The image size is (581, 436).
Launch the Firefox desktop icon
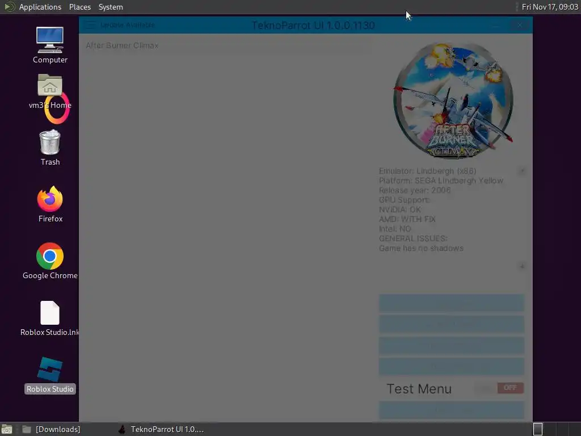pyautogui.click(x=50, y=204)
